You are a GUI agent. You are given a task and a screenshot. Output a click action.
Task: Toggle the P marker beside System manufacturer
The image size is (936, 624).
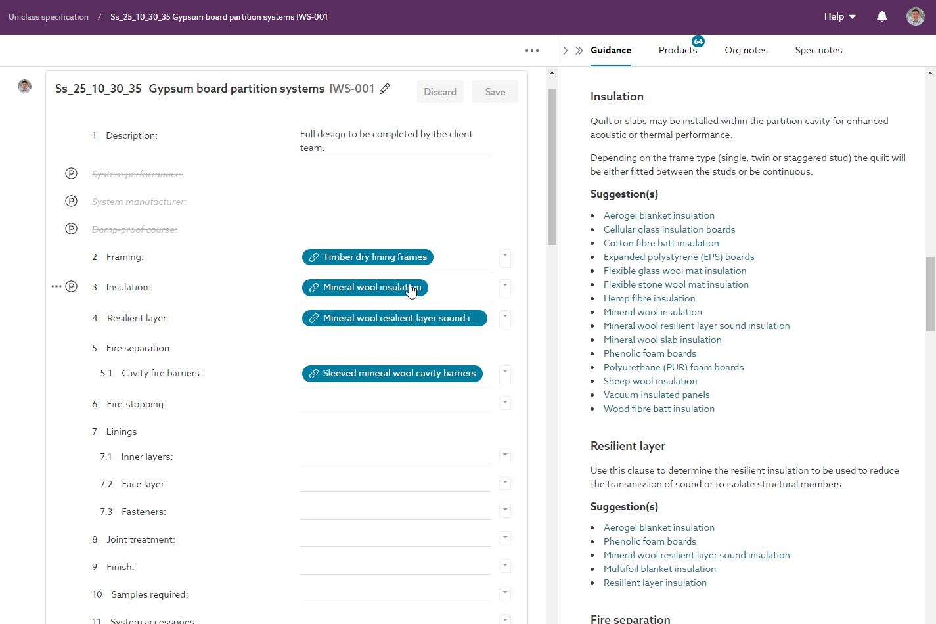click(x=72, y=201)
